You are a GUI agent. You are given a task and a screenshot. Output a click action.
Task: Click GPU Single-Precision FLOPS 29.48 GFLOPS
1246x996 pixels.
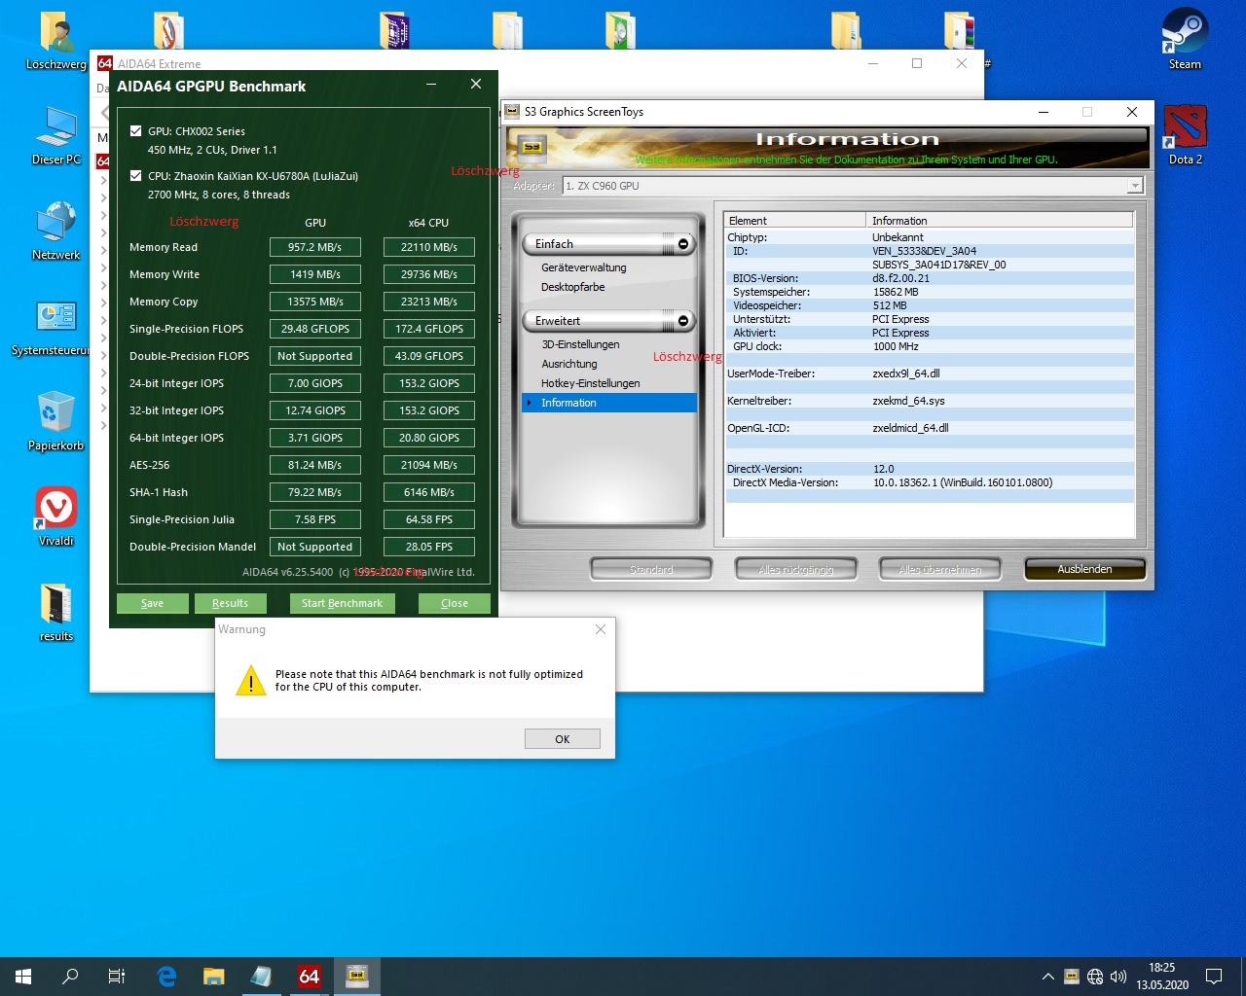(x=315, y=329)
